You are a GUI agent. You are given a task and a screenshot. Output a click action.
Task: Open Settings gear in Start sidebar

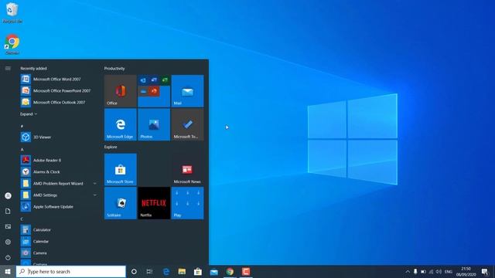[x=8, y=242]
